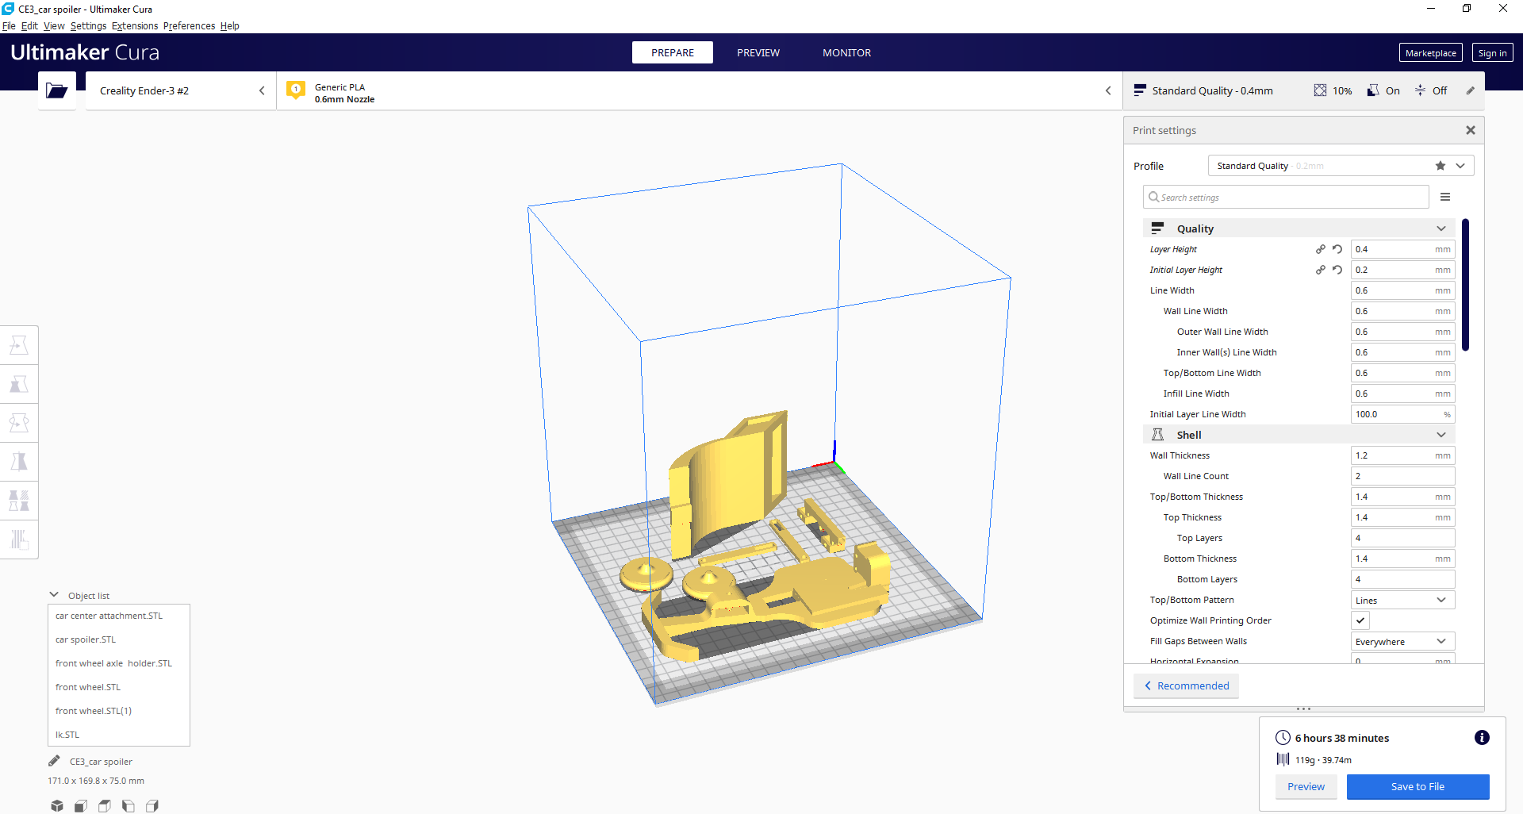This screenshot has width=1523, height=814.
Task: Open file using the folder icon
Action: tap(56, 90)
